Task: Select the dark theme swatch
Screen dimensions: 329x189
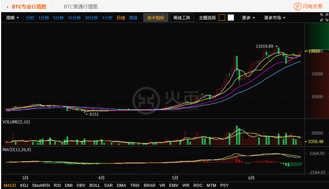Action: coord(222,17)
